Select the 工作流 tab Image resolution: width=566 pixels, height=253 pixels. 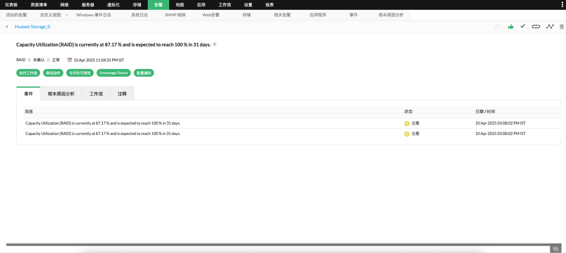pos(96,94)
